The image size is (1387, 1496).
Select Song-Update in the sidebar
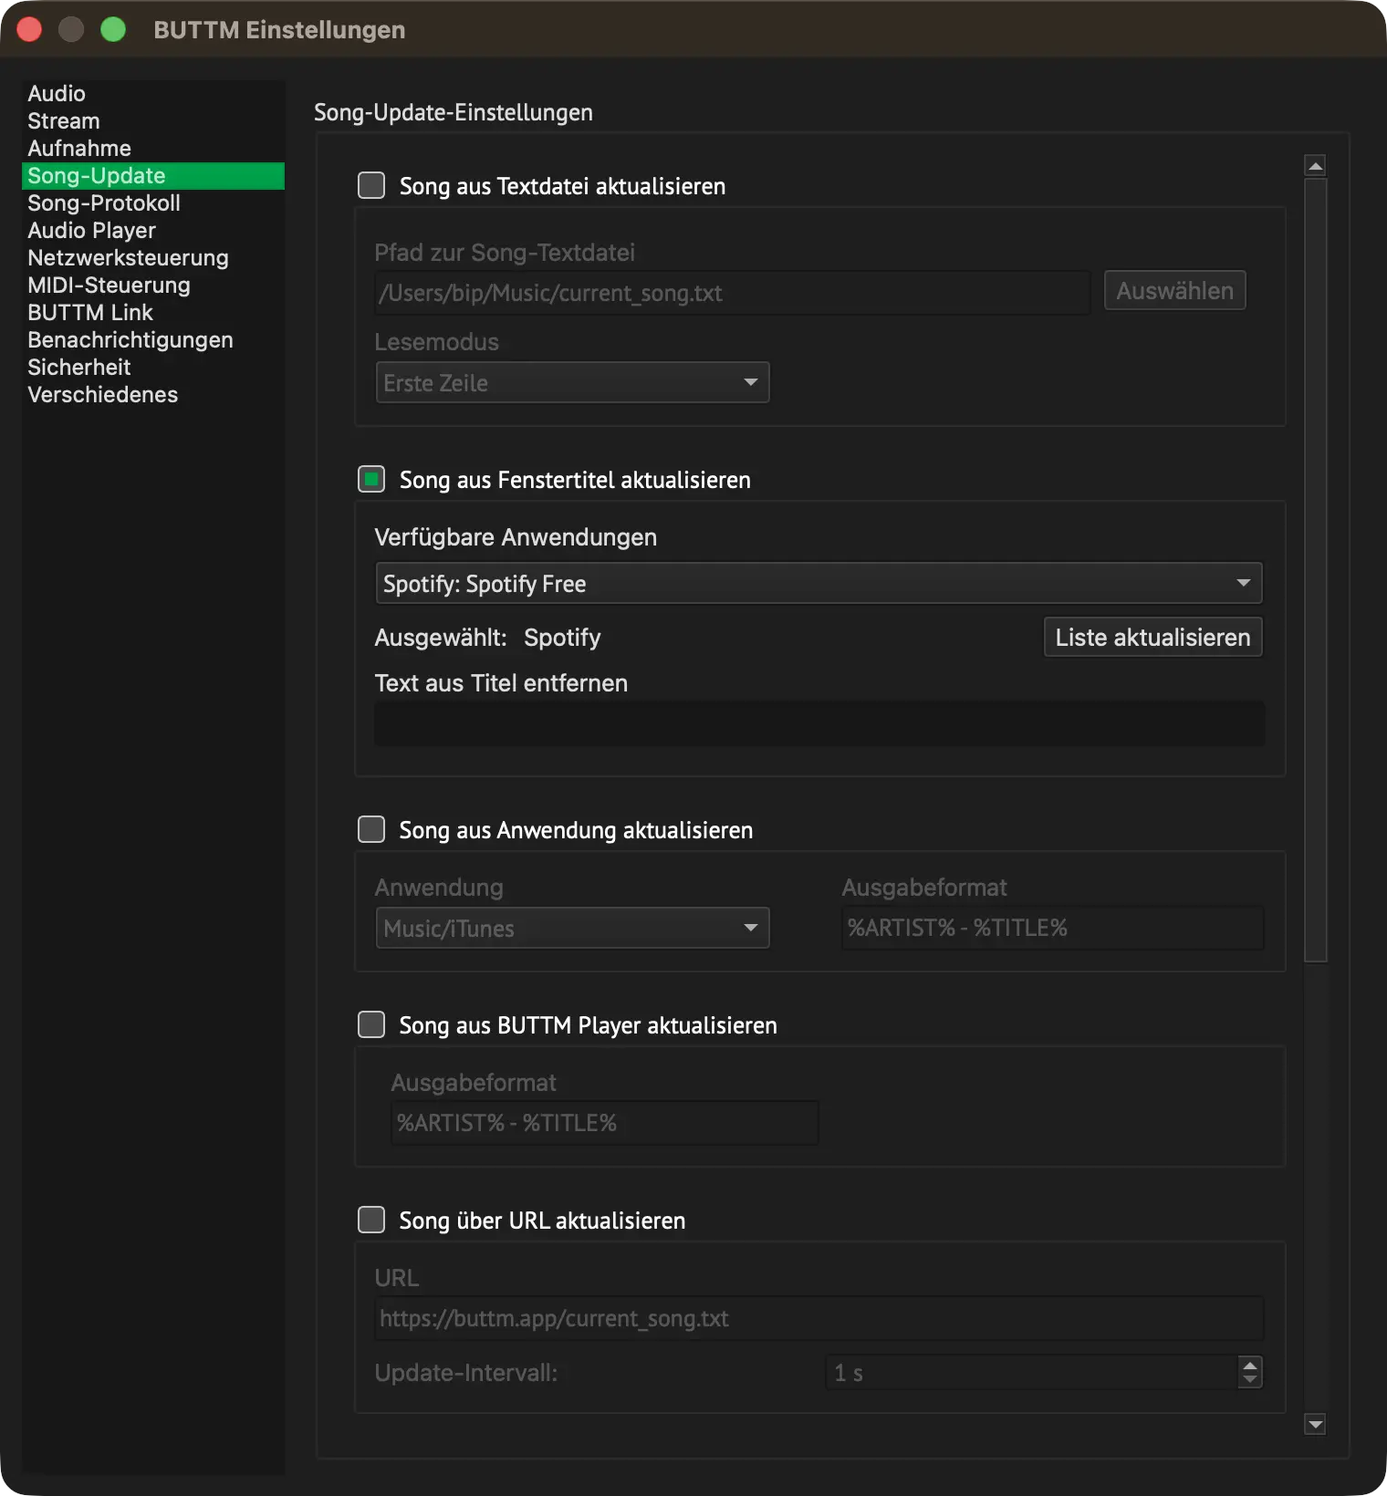(152, 176)
